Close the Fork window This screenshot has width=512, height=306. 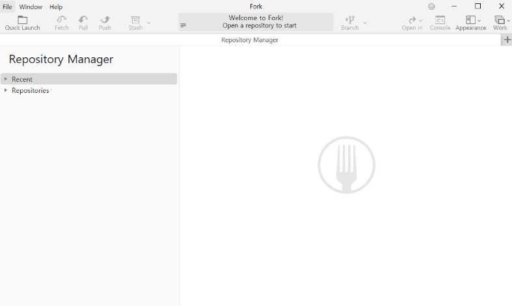[502, 6]
